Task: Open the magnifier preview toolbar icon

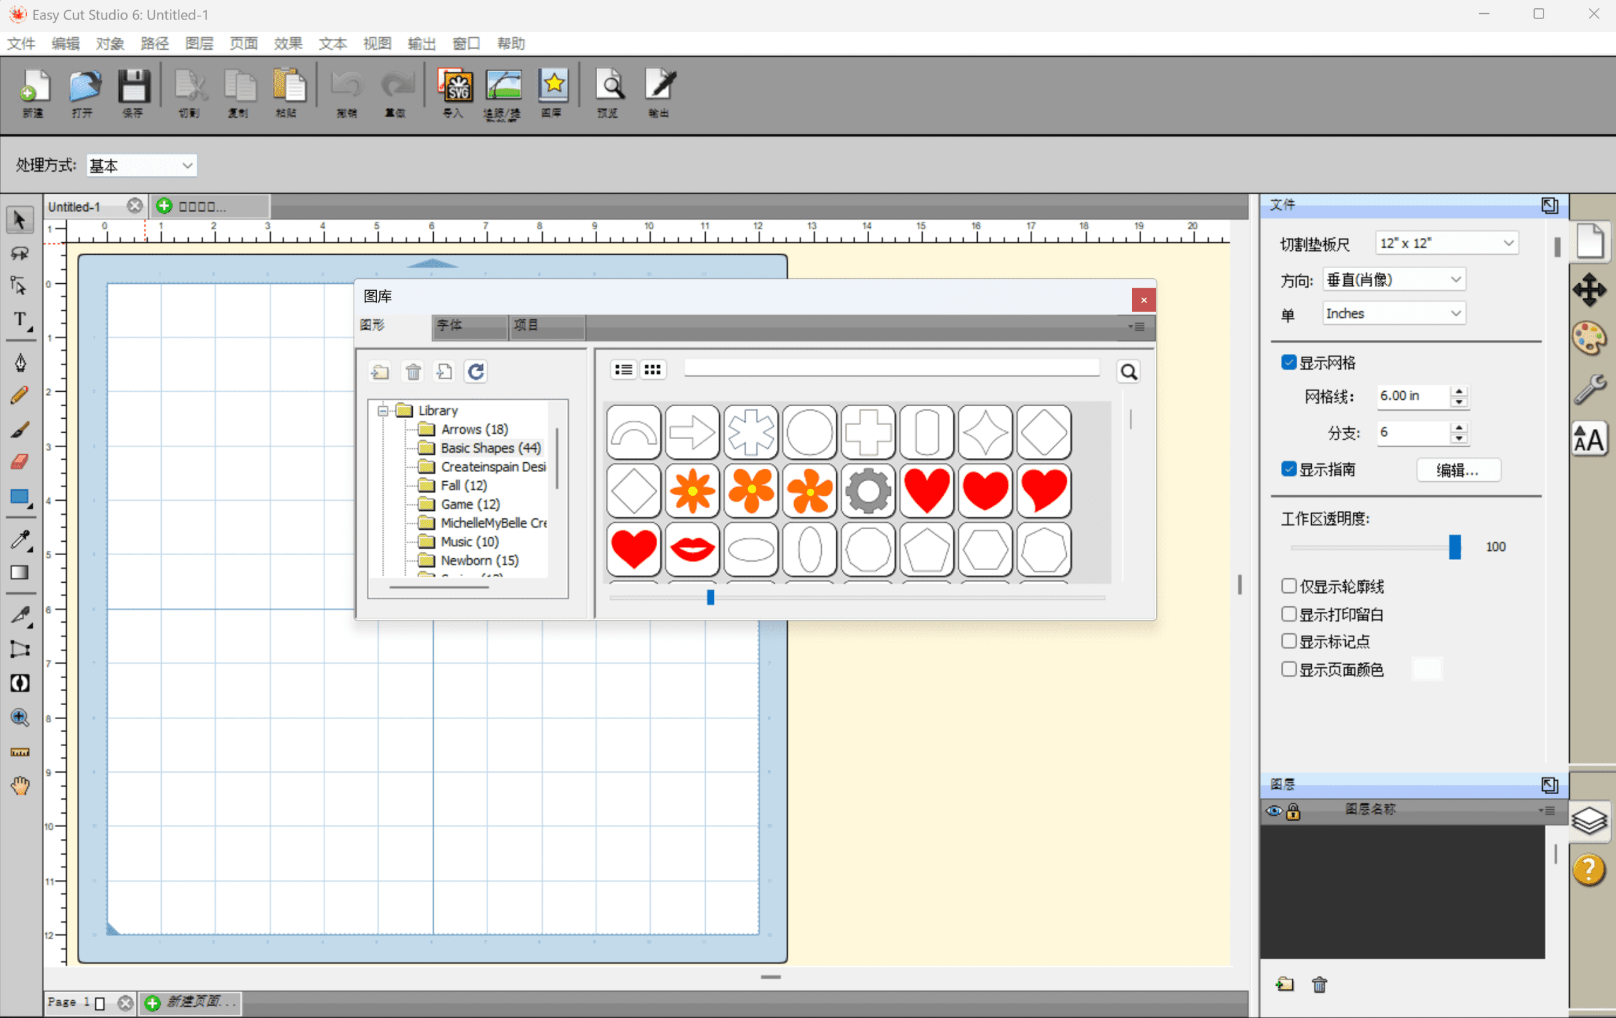Action: (609, 93)
